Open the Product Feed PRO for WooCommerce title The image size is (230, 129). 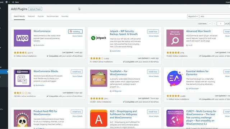[45, 113]
